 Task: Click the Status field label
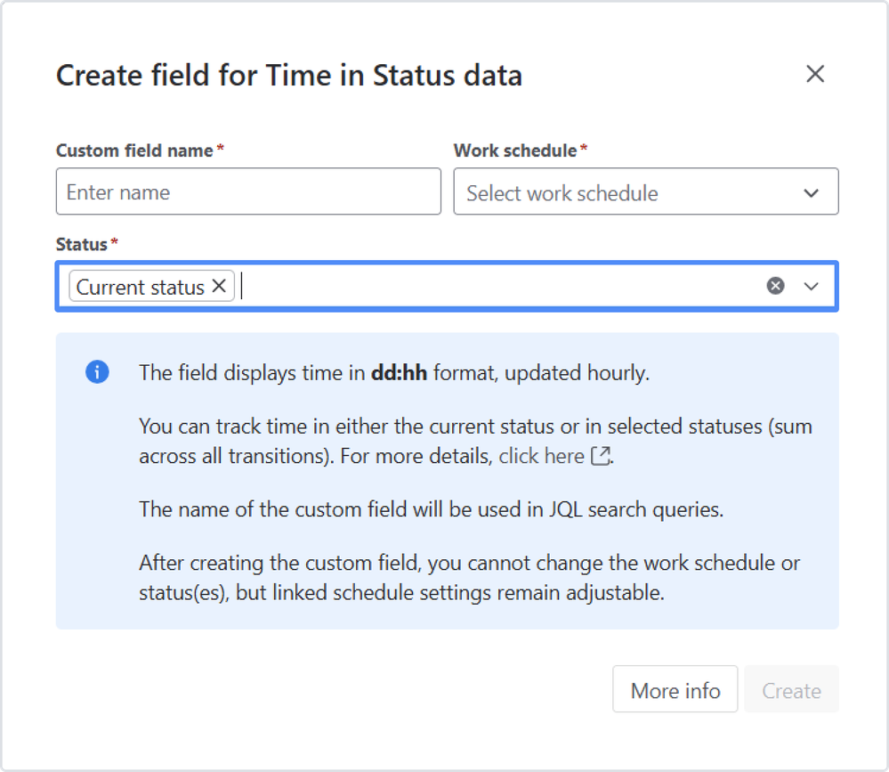click(81, 244)
